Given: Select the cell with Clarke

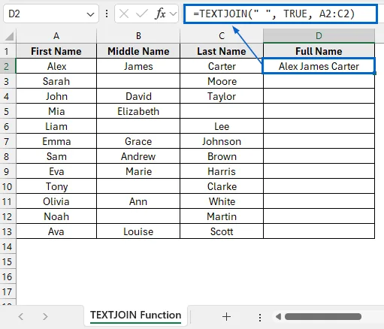Looking at the screenshot, I should (x=222, y=186).
